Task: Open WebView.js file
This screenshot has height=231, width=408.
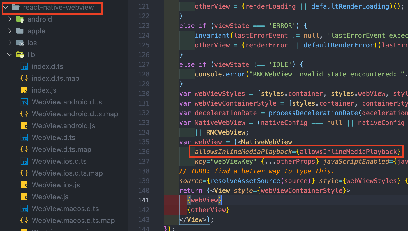Action: (50, 197)
